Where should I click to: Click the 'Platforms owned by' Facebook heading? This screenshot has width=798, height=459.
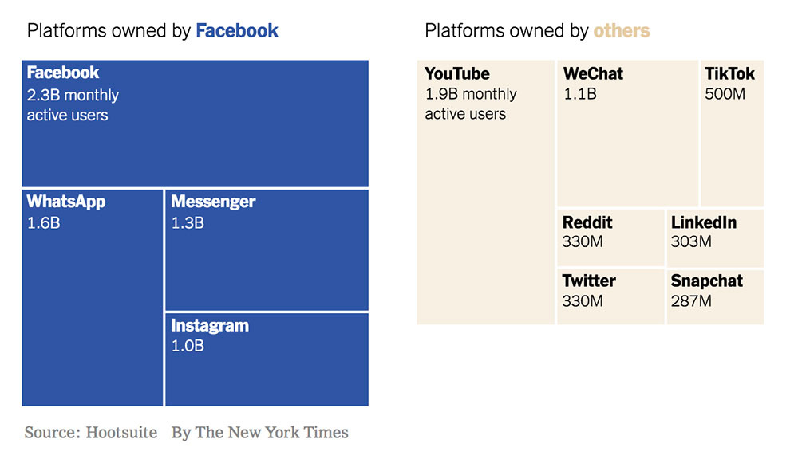pyautogui.click(x=152, y=31)
